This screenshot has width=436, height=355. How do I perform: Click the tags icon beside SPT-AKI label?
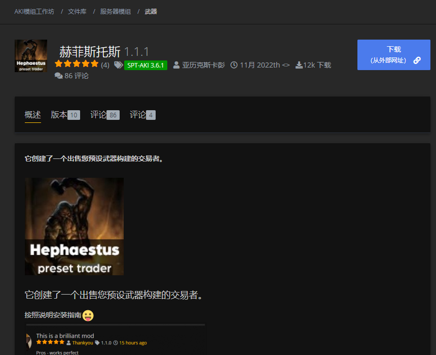pyautogui.click(x=119, y=65)
